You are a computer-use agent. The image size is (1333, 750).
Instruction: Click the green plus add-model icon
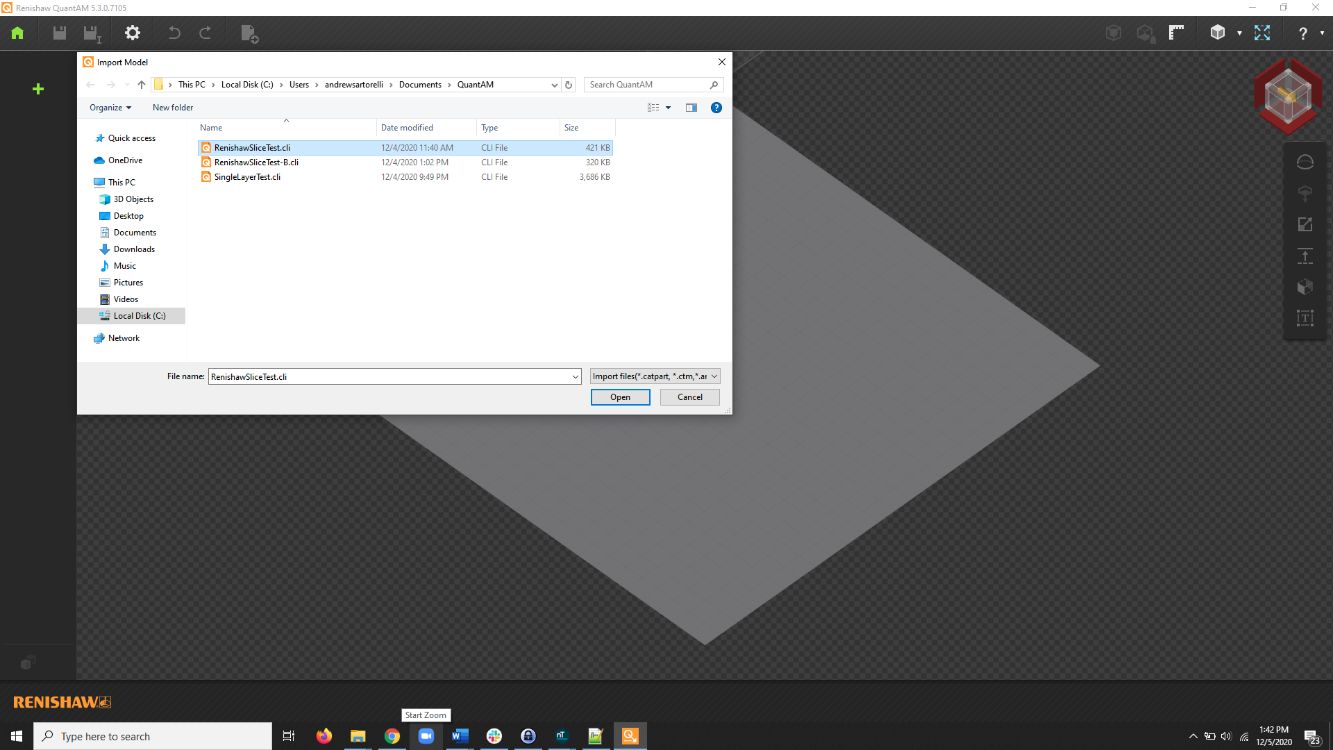pos(38,88)
